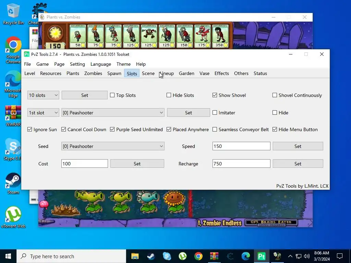Click the Steam icon in the taskbar
The width and height of the screenshot is (351, 263).
151,256
